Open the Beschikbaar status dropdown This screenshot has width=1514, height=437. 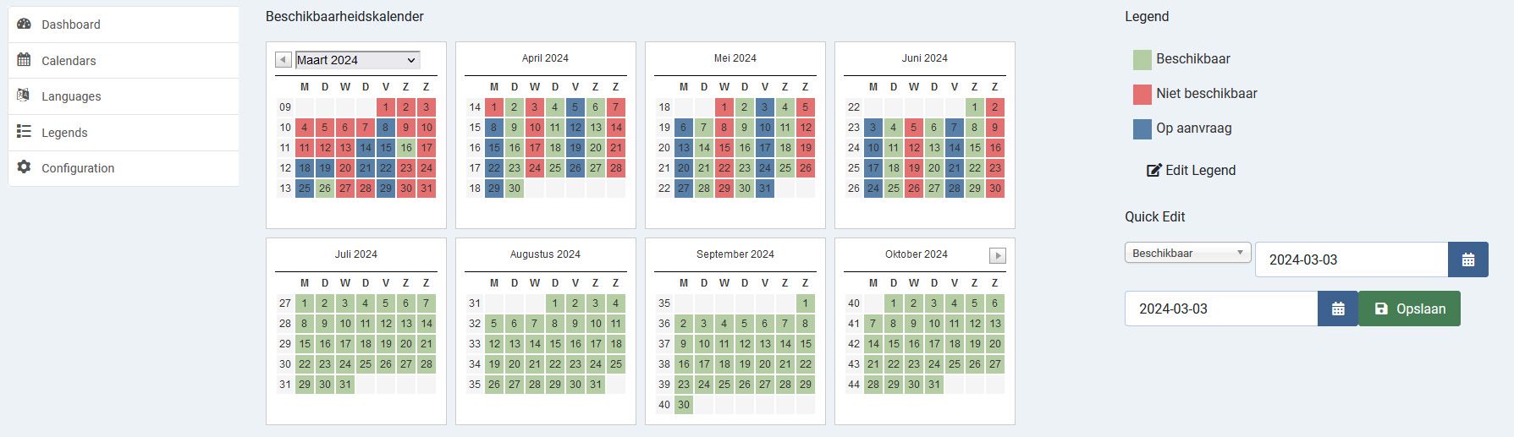pyautogui.click(x=1187, y=253)
